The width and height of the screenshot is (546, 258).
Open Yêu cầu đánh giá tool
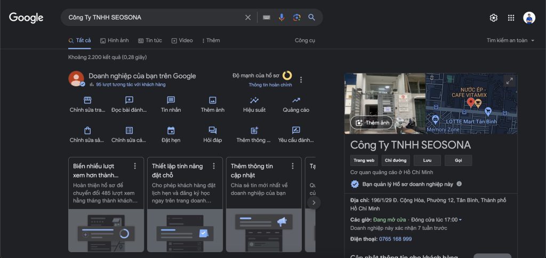click(296, 135)
